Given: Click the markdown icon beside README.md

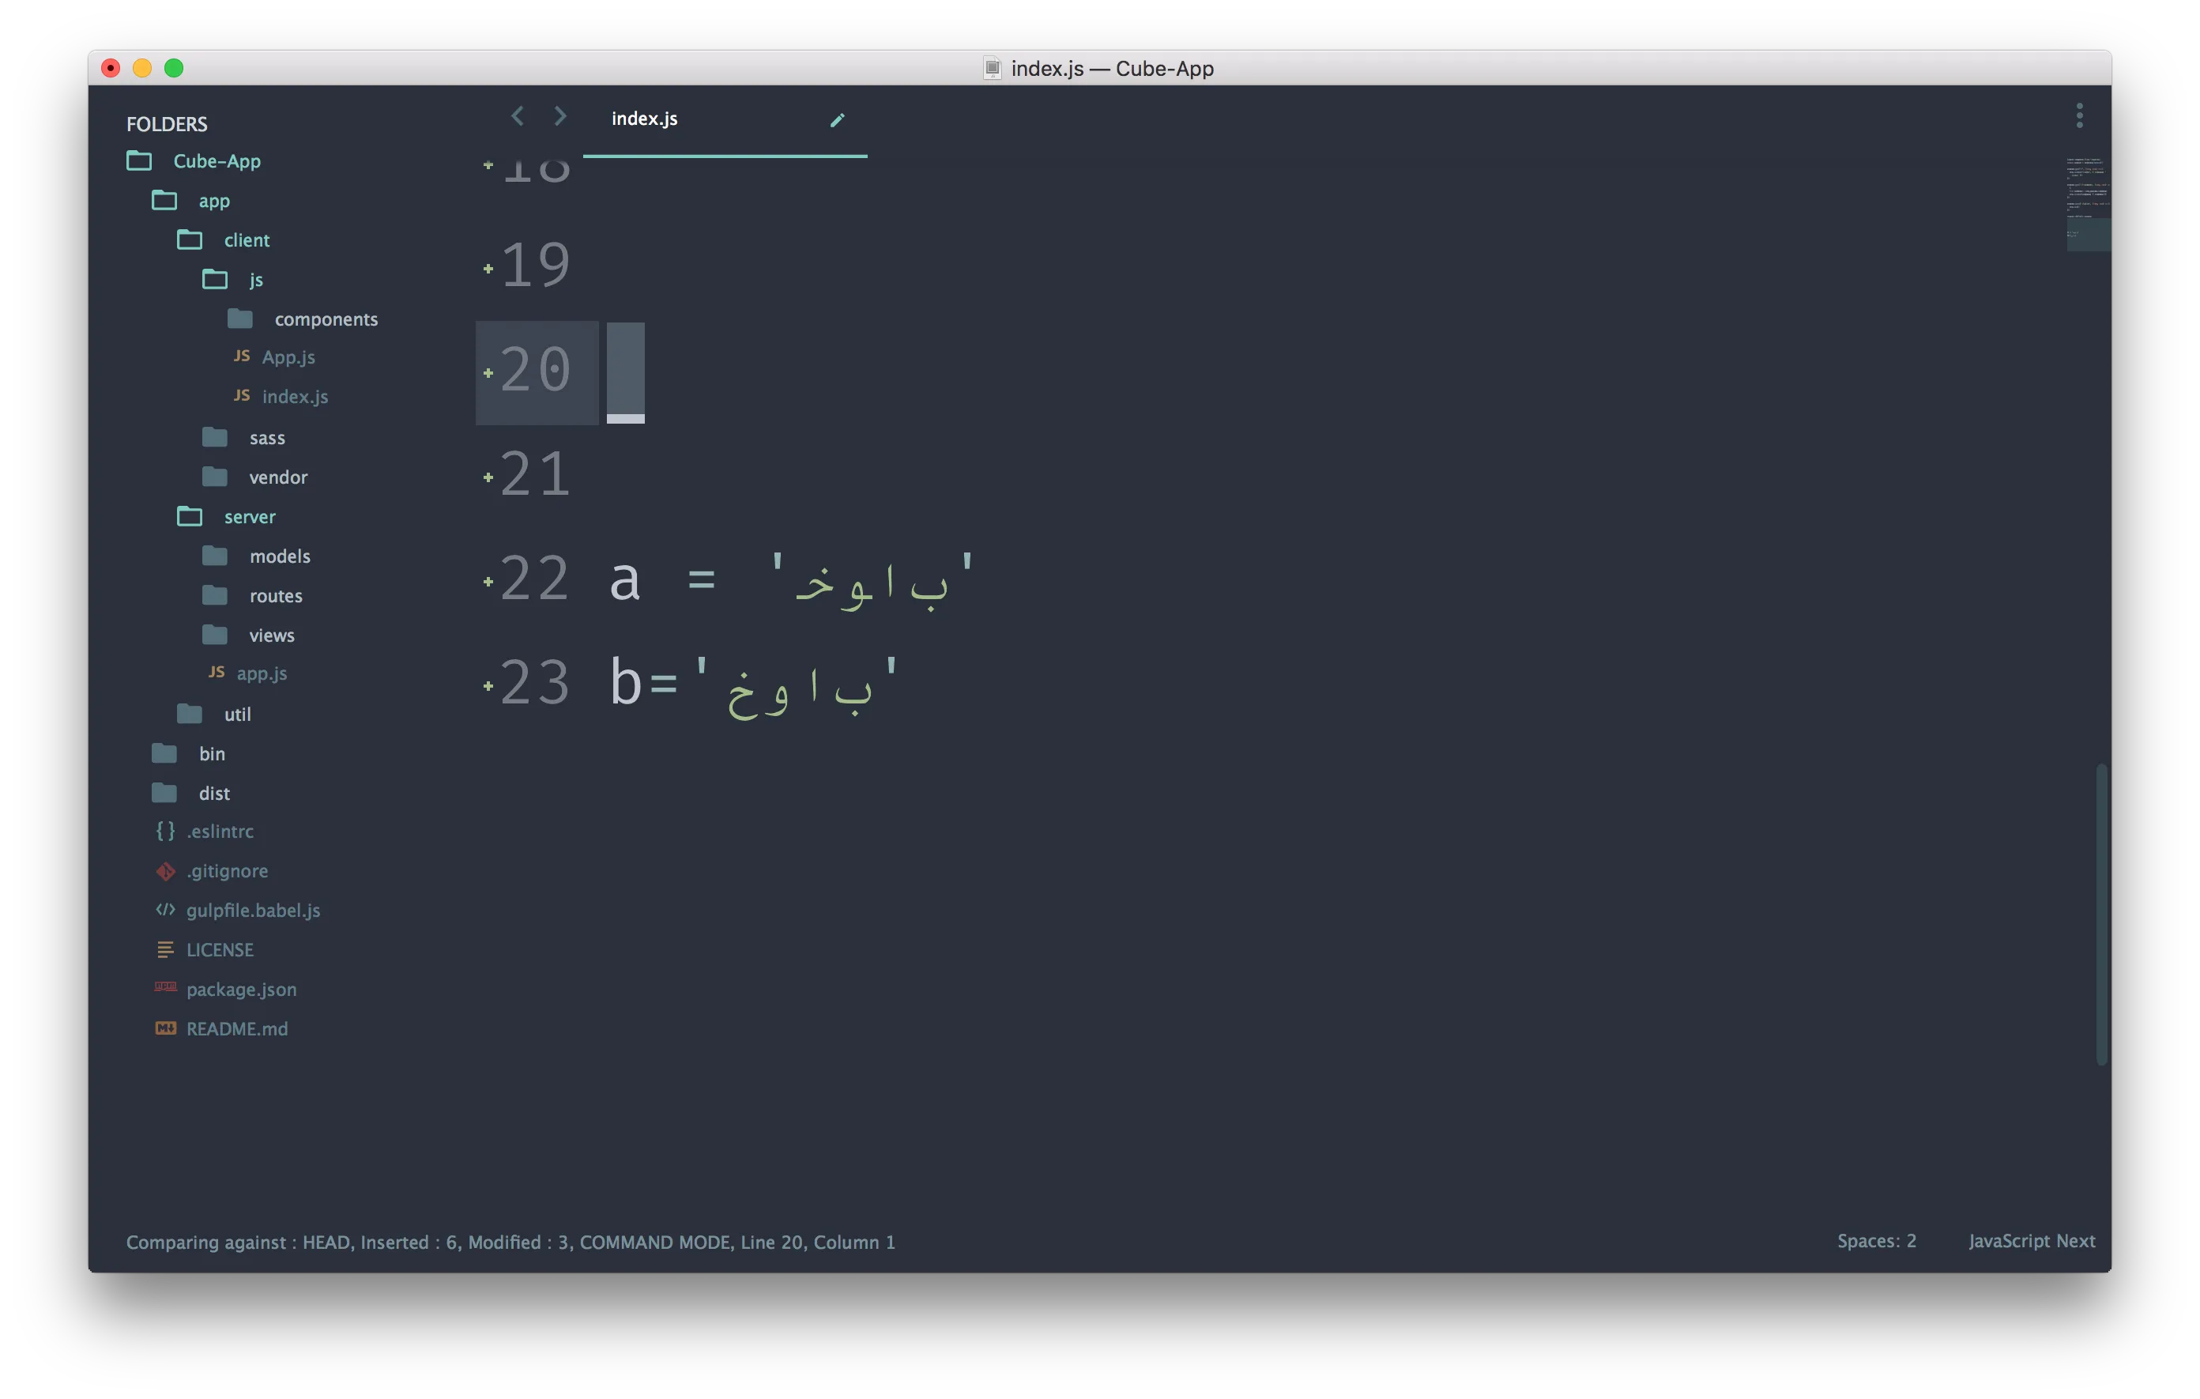Looking at the screenshot, I should pyautogui.click(x=165, y=1028).
